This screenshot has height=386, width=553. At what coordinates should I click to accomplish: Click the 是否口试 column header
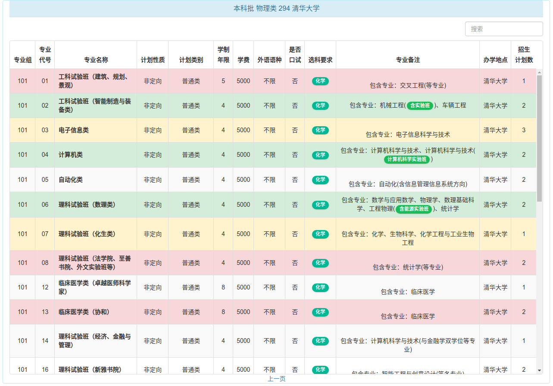tap(295, 55)
